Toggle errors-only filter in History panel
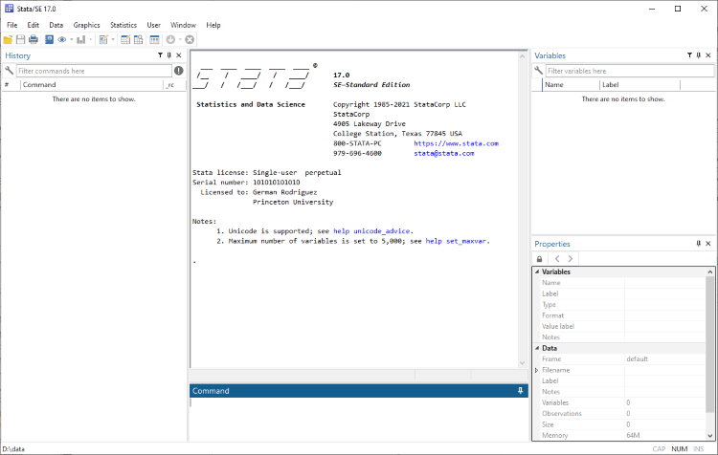The height and width of the screenshot is (455, 718). [179, 71]
